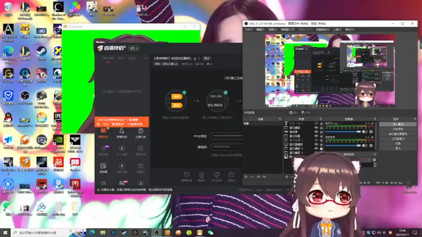This screenshot has height=237, width=422.
Task: Click desktop audio volume slider
Action: (343, 145)
